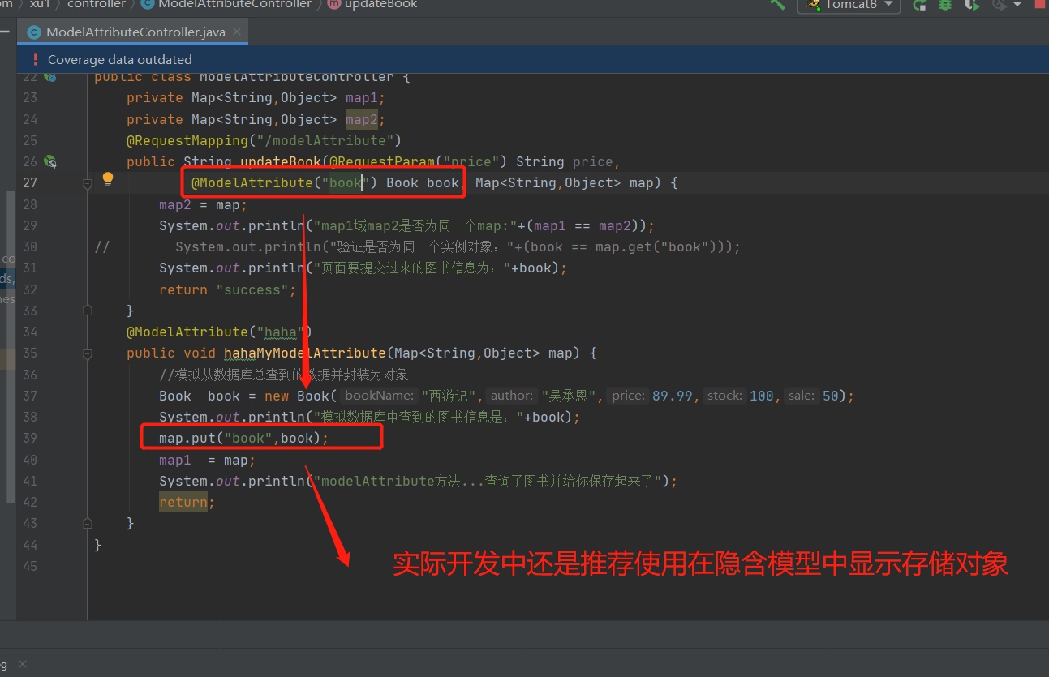Viewport: 1049px width, 677px height.
Task: Click line number 30 in gutter
Action: pos(30,246)
